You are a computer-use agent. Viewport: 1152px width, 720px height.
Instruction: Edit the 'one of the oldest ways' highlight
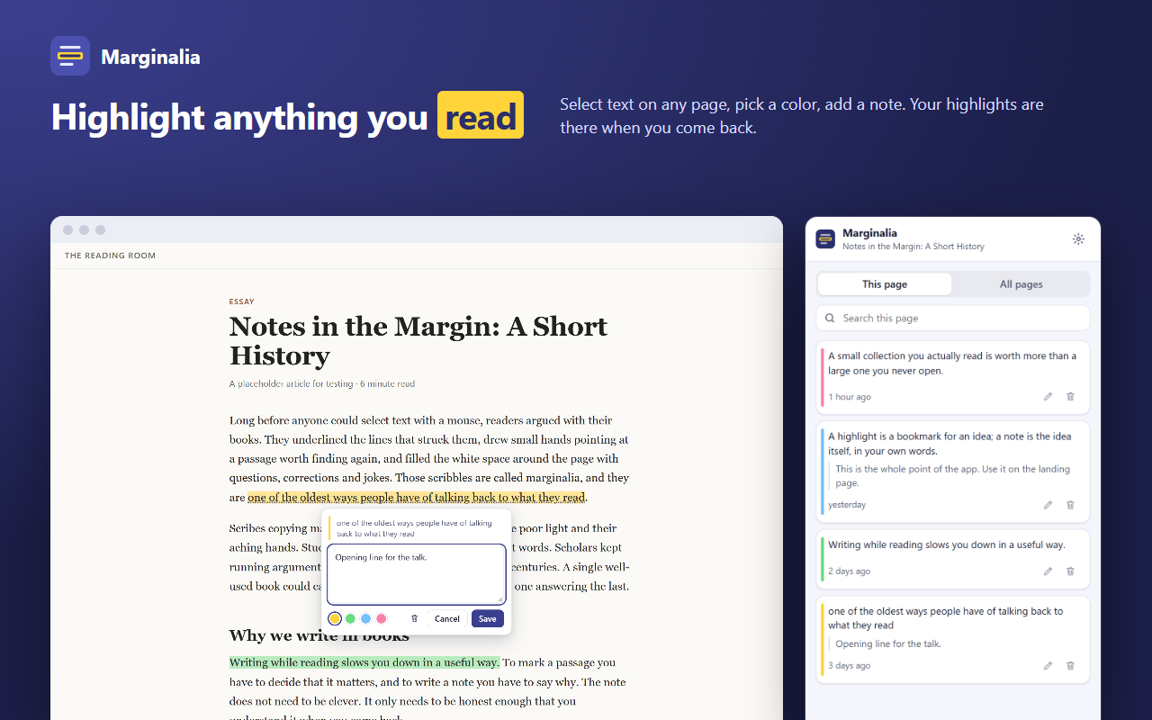1048,666
